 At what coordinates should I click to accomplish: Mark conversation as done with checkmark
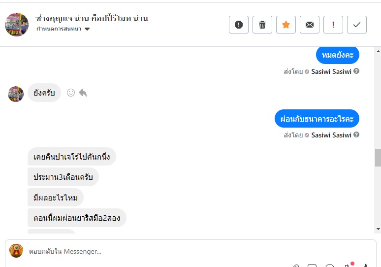tap(357, 25)
